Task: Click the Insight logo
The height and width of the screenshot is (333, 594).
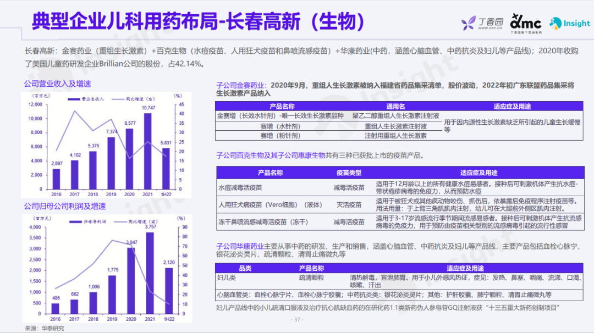Action: click(570, 23)
